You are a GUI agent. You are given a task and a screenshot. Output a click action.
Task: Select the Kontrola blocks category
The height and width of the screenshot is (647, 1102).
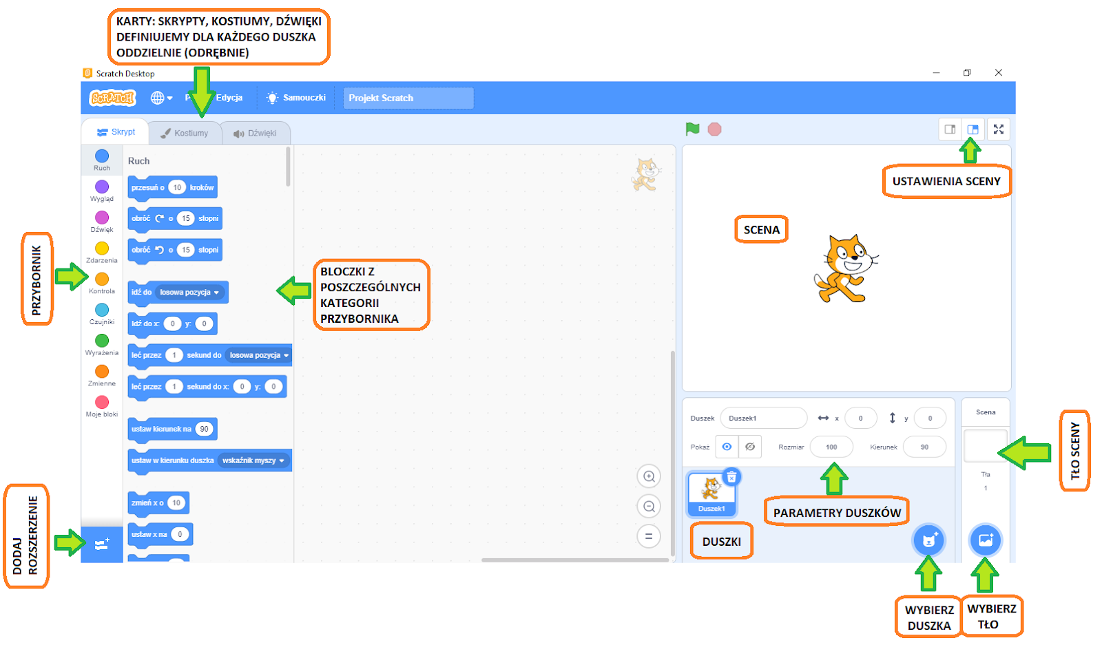(x=102, y=279)
